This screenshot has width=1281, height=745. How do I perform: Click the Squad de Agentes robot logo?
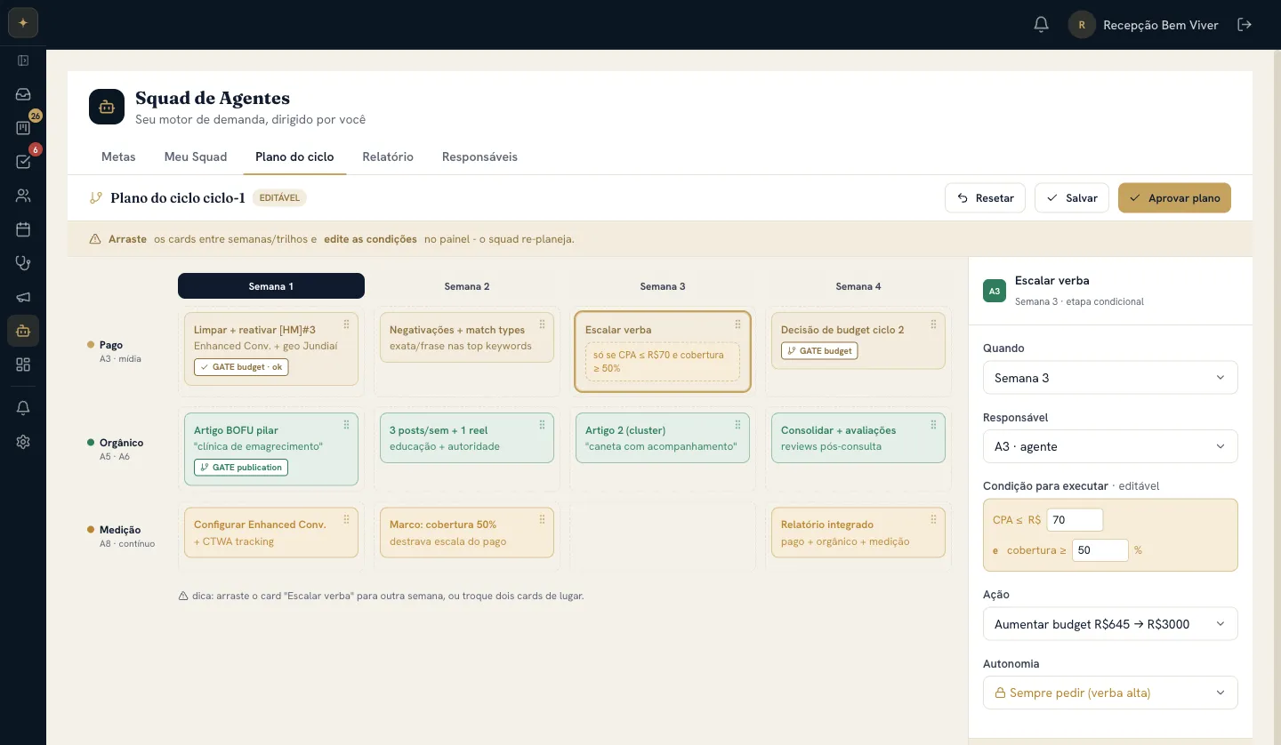coord(107,107)
